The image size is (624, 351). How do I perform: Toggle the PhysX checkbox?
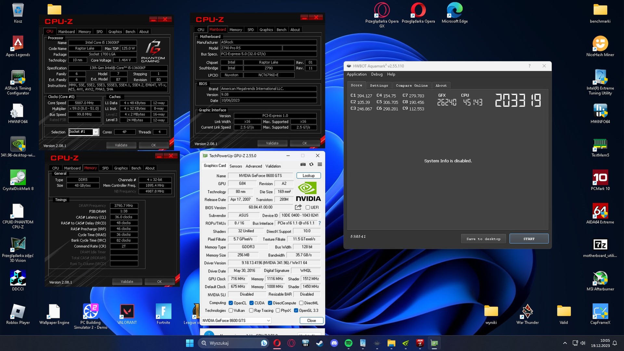[278, 310]
